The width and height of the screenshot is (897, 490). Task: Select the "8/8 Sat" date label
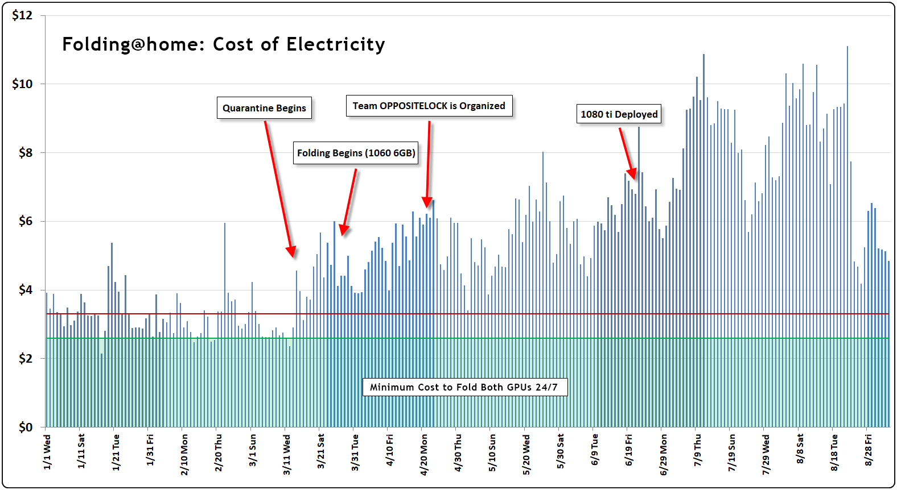[x=800, y=449]
